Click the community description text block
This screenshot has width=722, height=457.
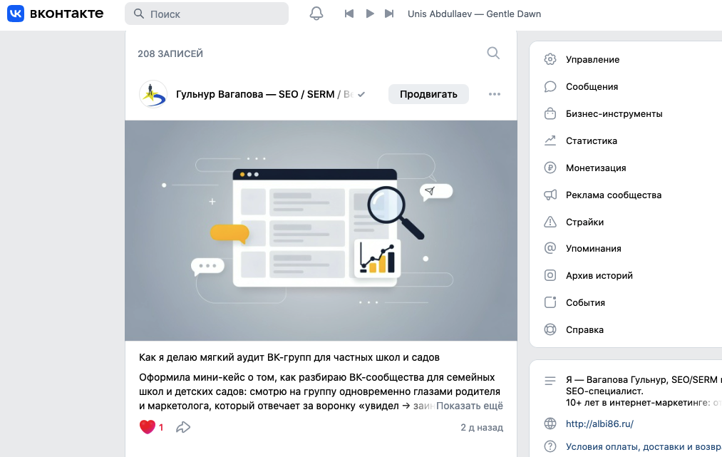coord(644,391)
